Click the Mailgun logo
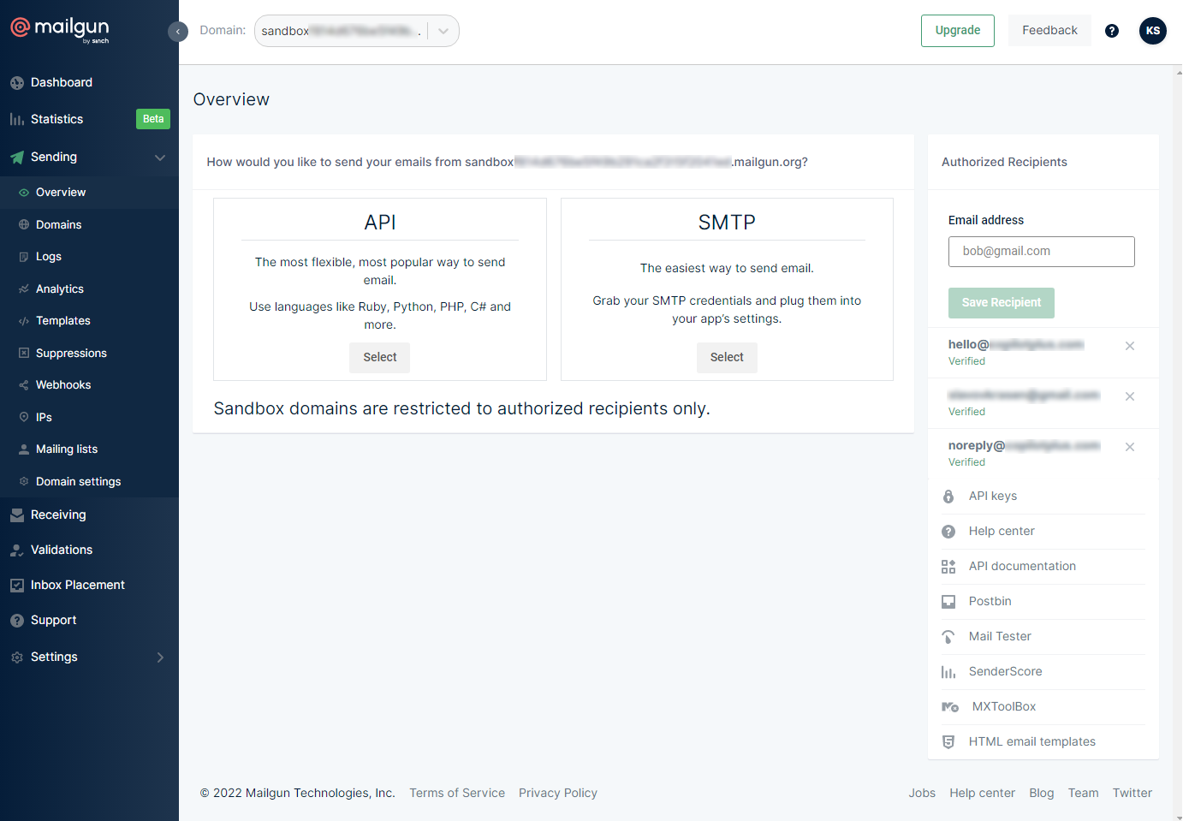 [x=60, y=29]
